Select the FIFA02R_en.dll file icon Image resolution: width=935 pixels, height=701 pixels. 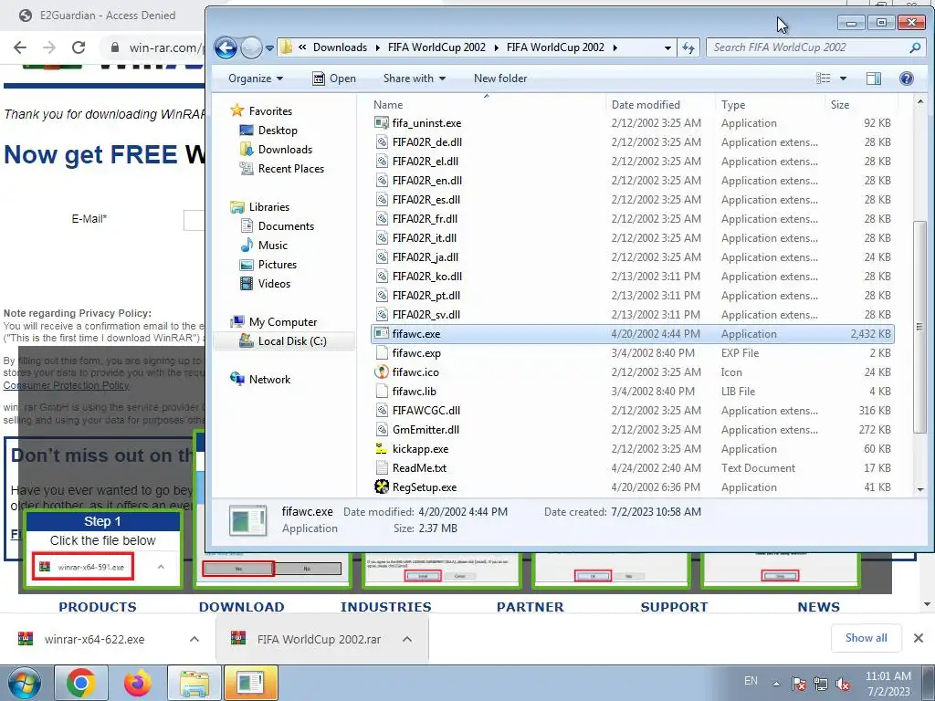pos(382,181)
